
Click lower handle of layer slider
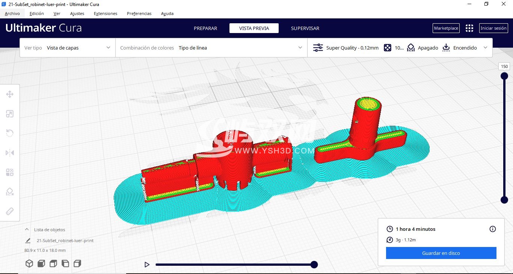504,200
